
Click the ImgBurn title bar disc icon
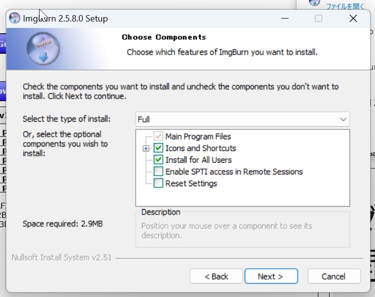[x=15, y=18]
